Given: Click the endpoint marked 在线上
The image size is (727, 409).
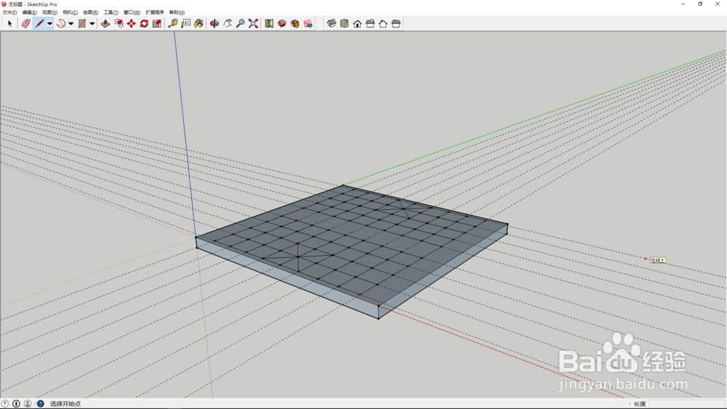Looking at the screenshot, I should (646, 259).
